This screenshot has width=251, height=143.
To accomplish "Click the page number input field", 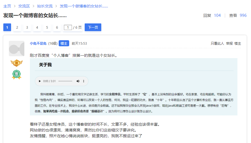I will pyautogui.click(x=68, y=27).
